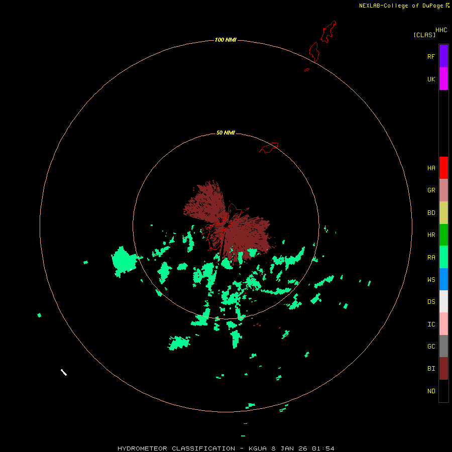
Task: Click the [CLAS] label above the legend
Action: [424, 35]
